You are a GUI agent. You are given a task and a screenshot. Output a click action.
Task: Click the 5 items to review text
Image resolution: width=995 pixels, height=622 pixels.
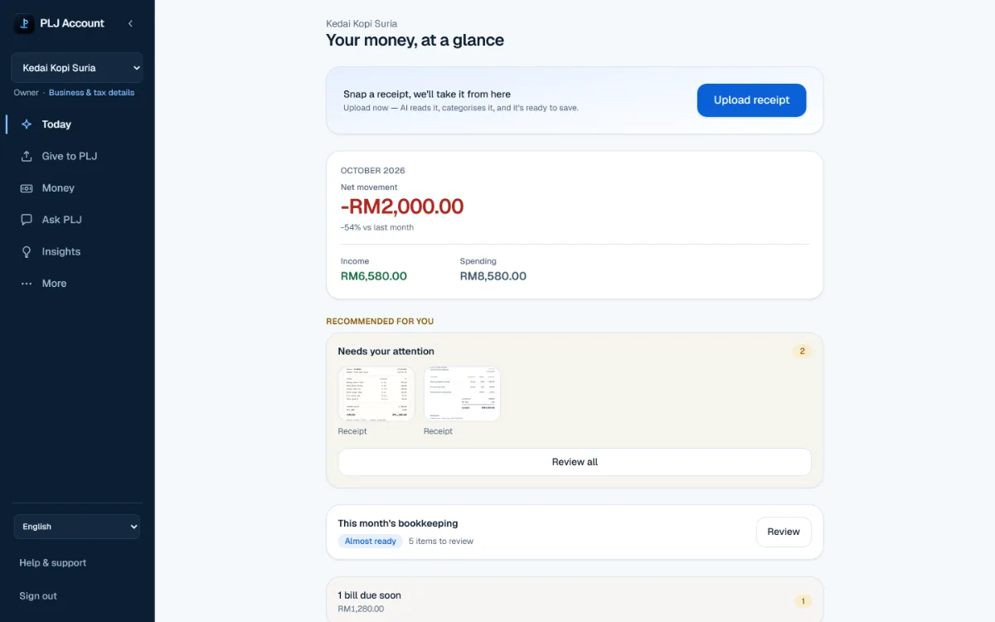tap(441, 542)
